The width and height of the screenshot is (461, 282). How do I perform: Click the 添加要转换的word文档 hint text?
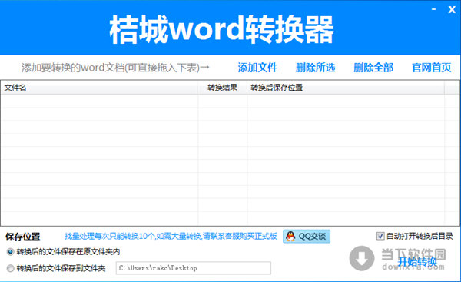click(x=115, y=68)
